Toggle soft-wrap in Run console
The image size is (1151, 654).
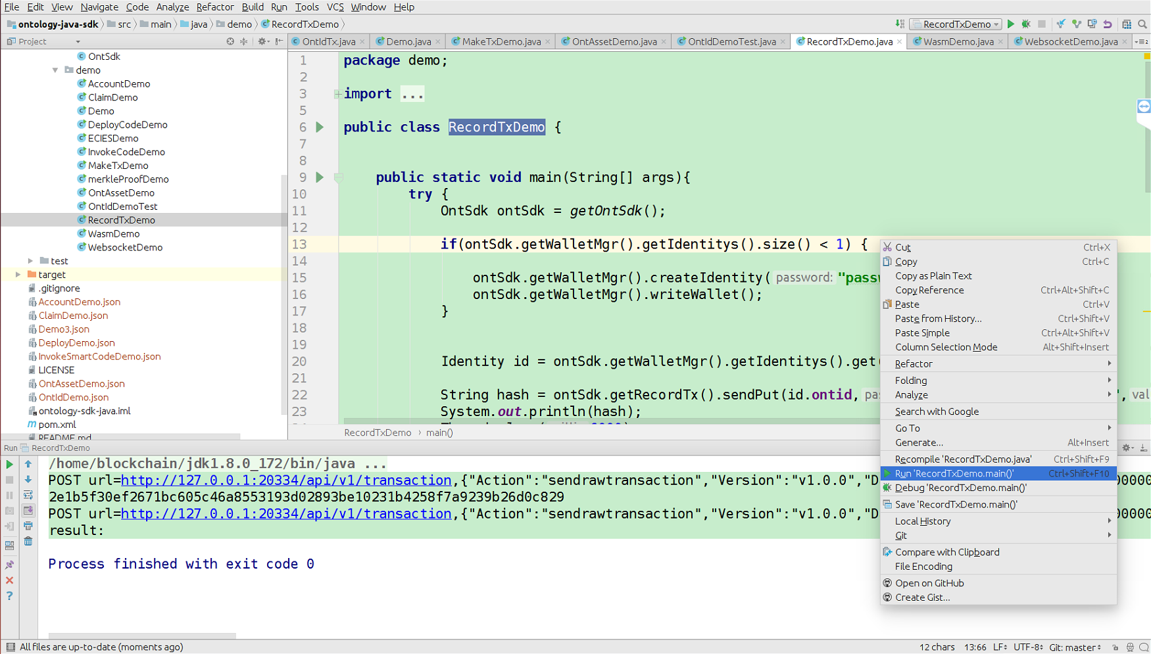28,495
